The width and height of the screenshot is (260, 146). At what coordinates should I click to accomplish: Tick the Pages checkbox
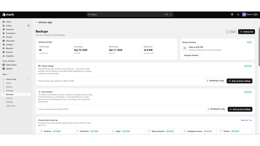(113, 131)
